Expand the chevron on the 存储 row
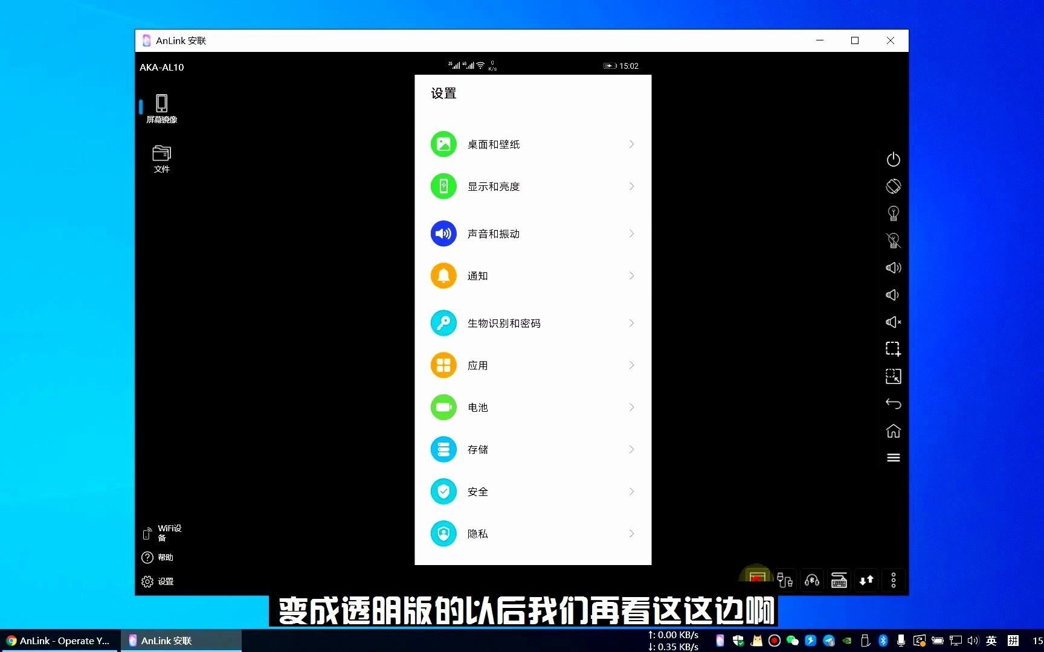 [x=631, y=450]
